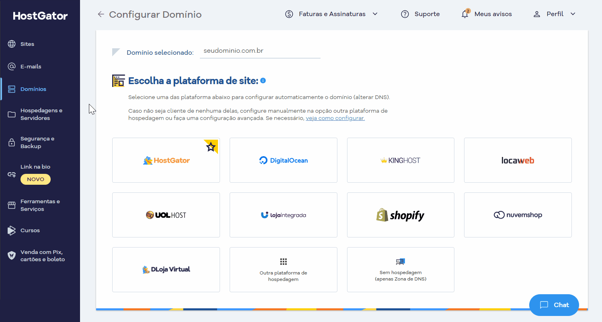This screenshot has width=602, height=322.
Task: Select the Shopify platform card
Action: point(401,215)
